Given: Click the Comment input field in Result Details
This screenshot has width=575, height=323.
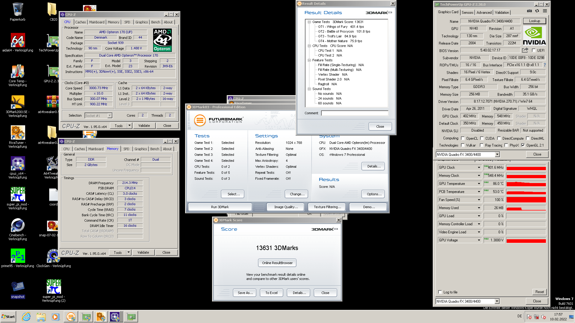Looking at the screenshot, I should (355, 113).
